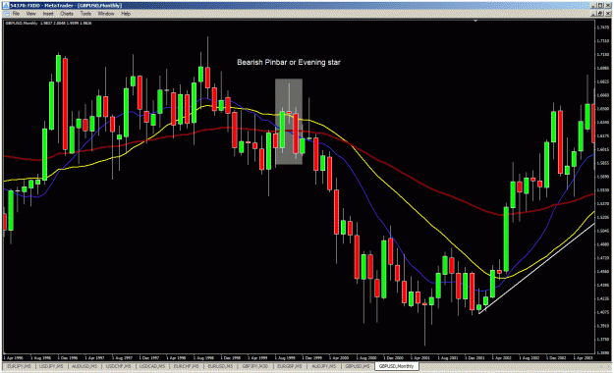
Task: Click the GBPUSD,Monthly price info text on chart
Action: pos(48,24)
